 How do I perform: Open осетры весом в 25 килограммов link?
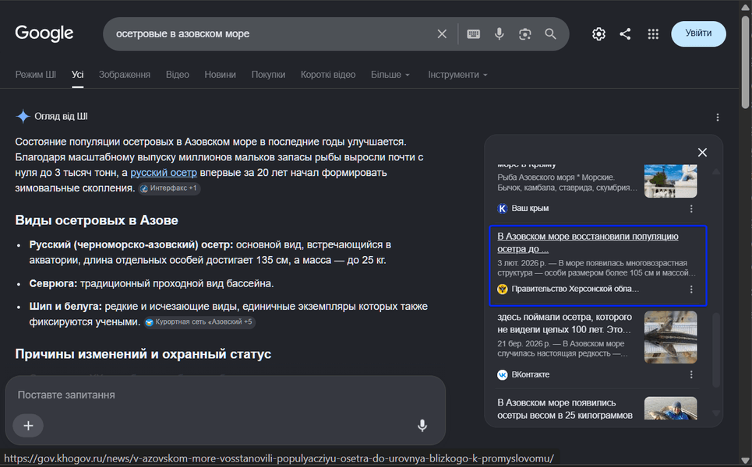coord(564,409)
